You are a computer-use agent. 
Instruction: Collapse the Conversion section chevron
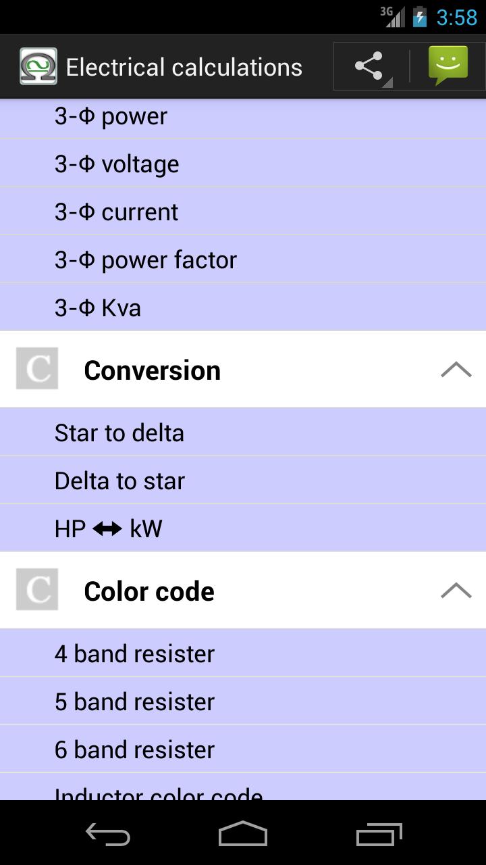point(456,370)
